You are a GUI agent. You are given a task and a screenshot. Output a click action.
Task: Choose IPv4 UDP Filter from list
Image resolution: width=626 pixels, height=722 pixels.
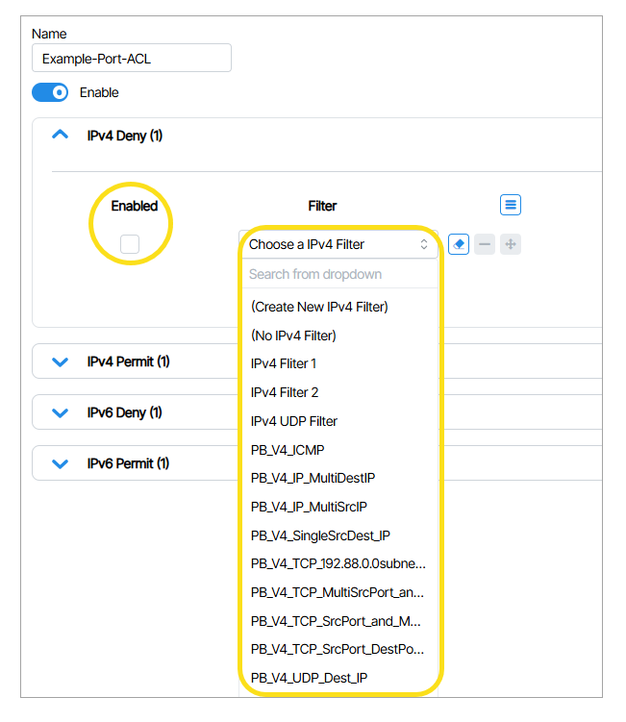294,421
